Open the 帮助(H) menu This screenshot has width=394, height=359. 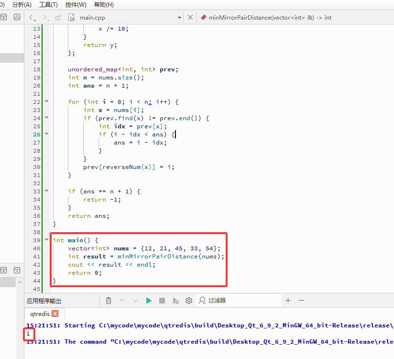[x=104, y=4]
